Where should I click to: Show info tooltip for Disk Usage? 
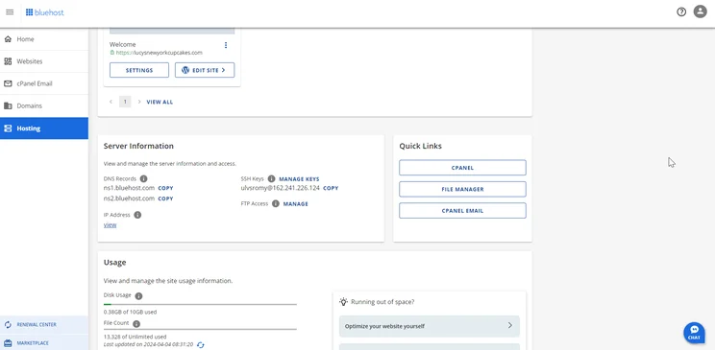(138, 296)
